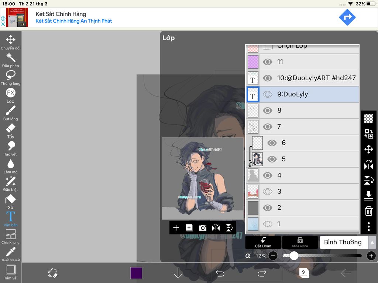Toggle visibility of layer 2

[268, 208]
